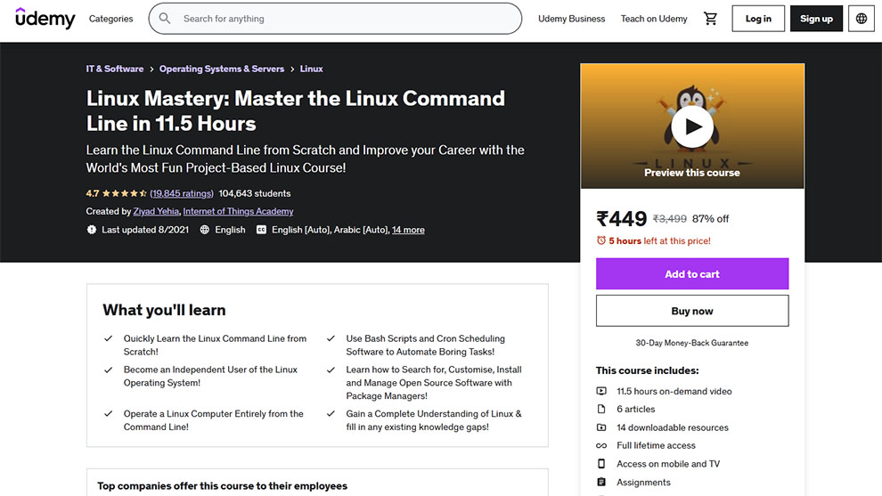Click breadcrumb chevron before Linux
This screenshot has width=882, height=496.
(292, 69)
